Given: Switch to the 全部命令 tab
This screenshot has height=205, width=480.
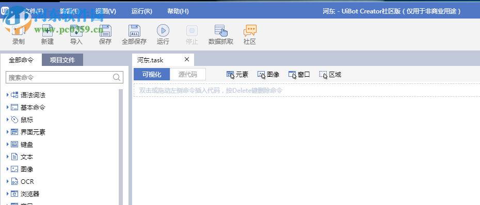Looking at the screenshot, I should pos(21,60).
